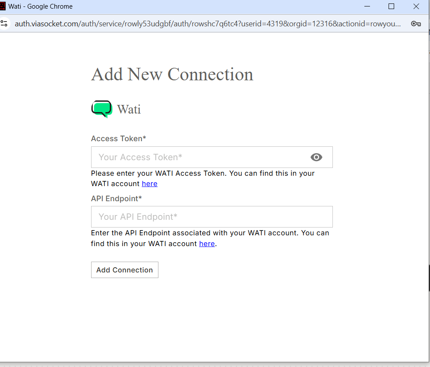Image resolution: width=430 pixels, height=367 pixels.
Task: Click the 'Access Token*' label
Action: click(x=118, y=139)
